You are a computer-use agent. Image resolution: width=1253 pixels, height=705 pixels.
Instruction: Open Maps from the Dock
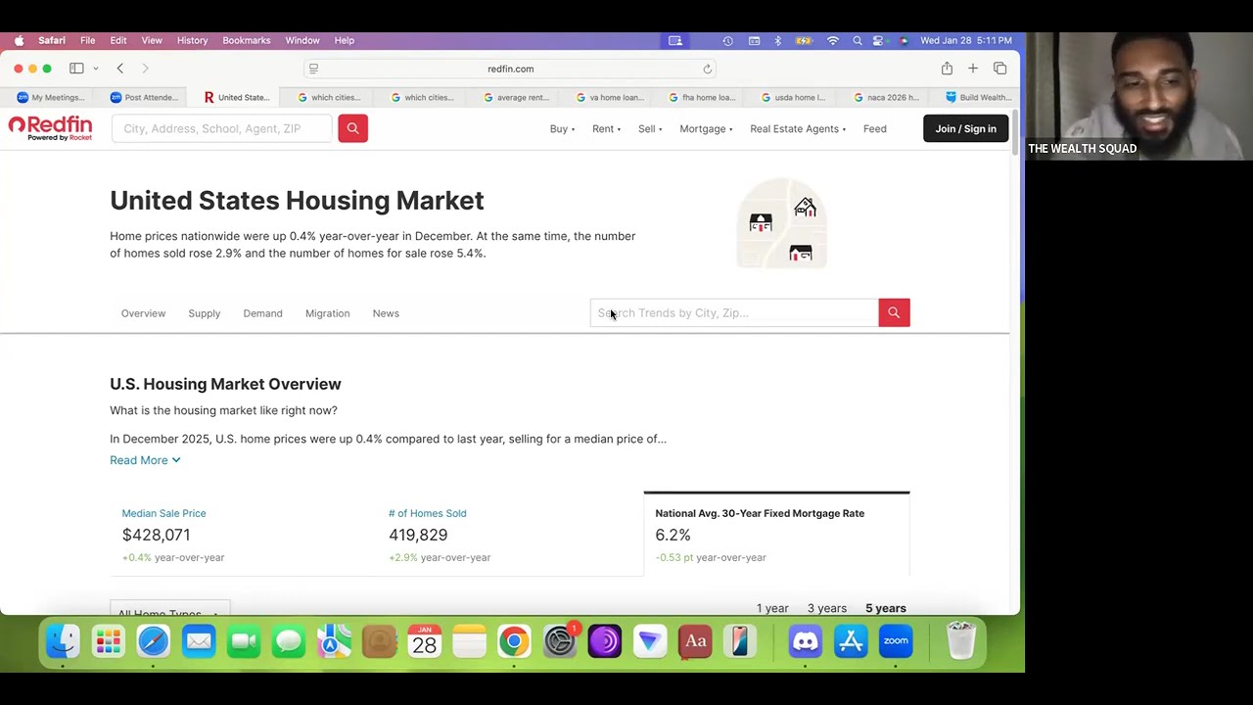(x=334, y=642)
